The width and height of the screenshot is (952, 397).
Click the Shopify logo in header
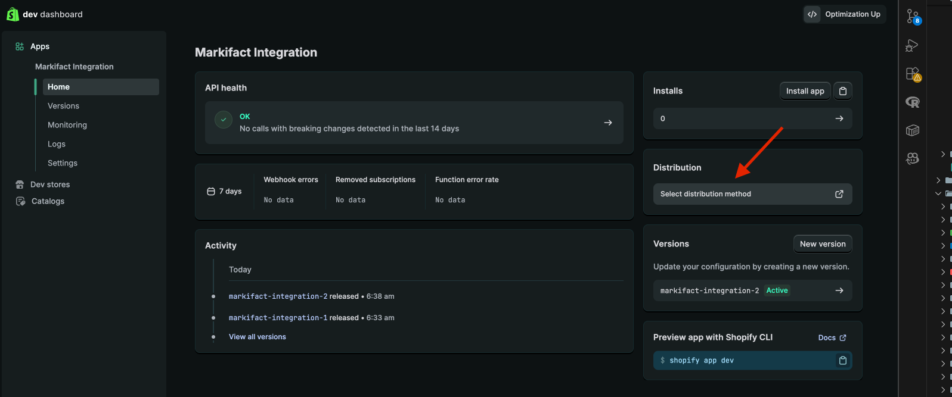(13, 14)
